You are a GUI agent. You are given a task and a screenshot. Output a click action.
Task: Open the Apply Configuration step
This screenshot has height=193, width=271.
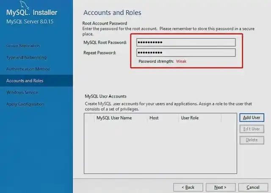[25, 104]
